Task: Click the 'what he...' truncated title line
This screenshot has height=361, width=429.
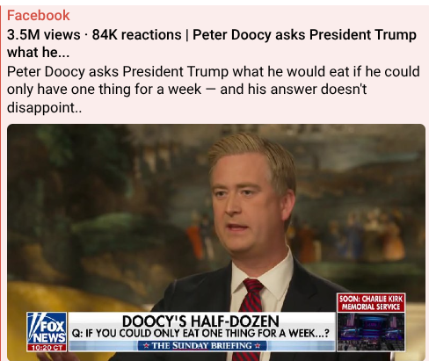Action: [x=38, y=53]
